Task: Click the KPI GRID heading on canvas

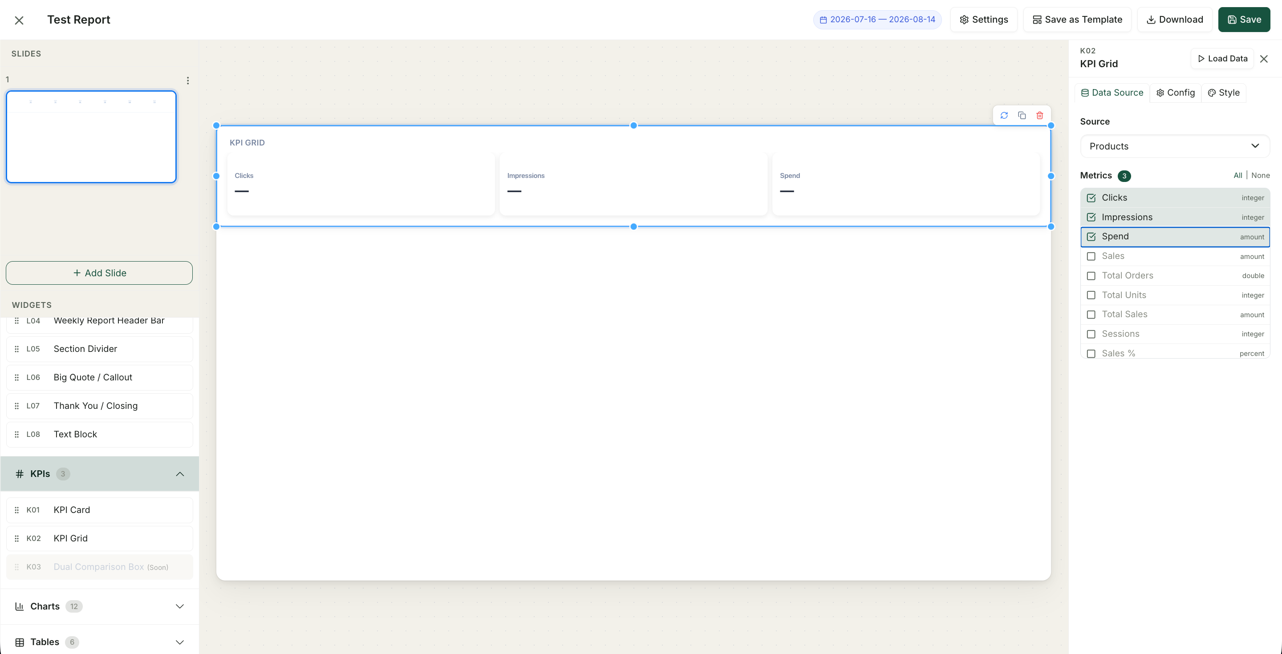Action: pyautogui.click(x=247, y=143)
